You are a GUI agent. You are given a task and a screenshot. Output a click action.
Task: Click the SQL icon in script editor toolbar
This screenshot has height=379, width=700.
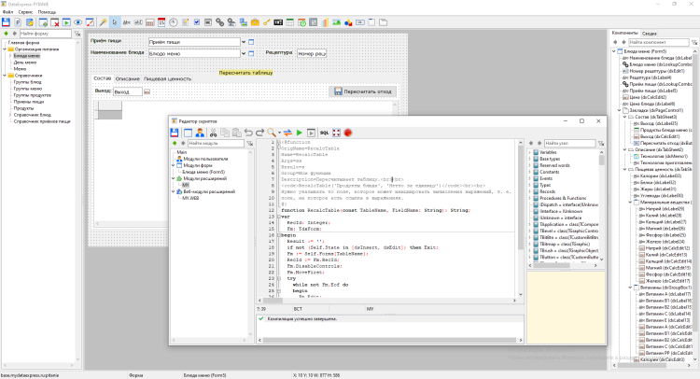pos(323,133)
